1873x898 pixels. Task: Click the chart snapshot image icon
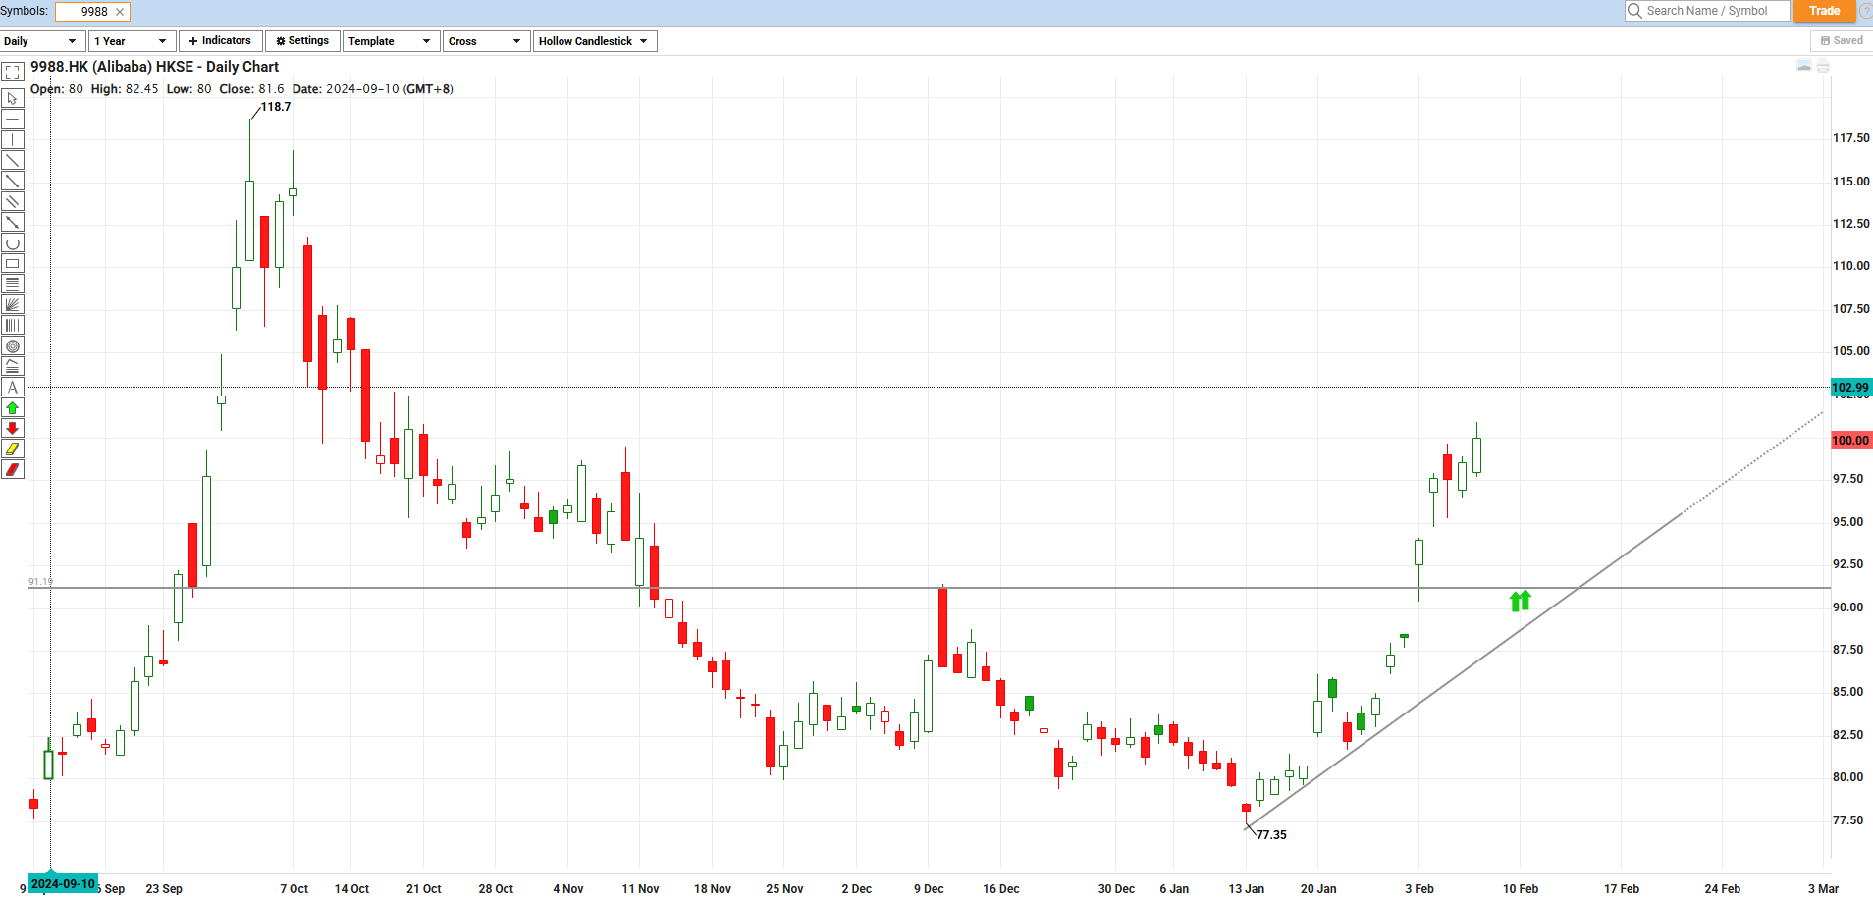(x=1804, y=66)
